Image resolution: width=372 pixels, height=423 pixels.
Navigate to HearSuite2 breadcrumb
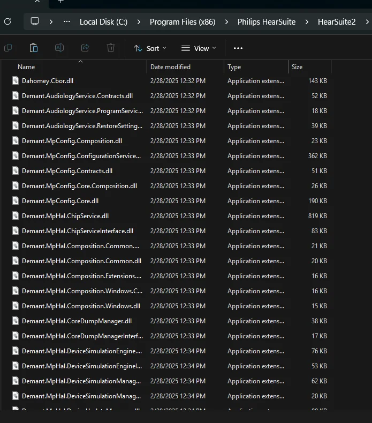click(337, 22)
